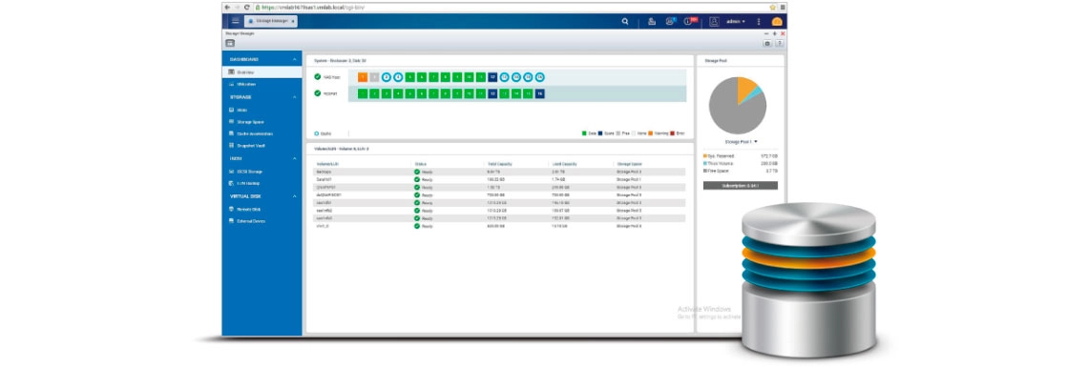Screen dimensions: 1088x367
Task: Switch to the Storage Manager tab
Action: pyautogui.click(x=270, y=22)
